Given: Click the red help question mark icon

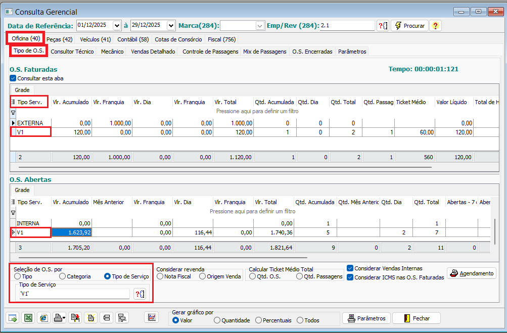Looking at the screenshot, I should [x=435, y=25].
